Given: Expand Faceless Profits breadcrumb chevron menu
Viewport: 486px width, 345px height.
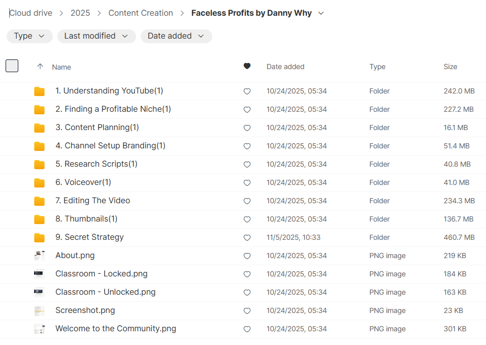Looking at the screenshot, I should point(321,13).
